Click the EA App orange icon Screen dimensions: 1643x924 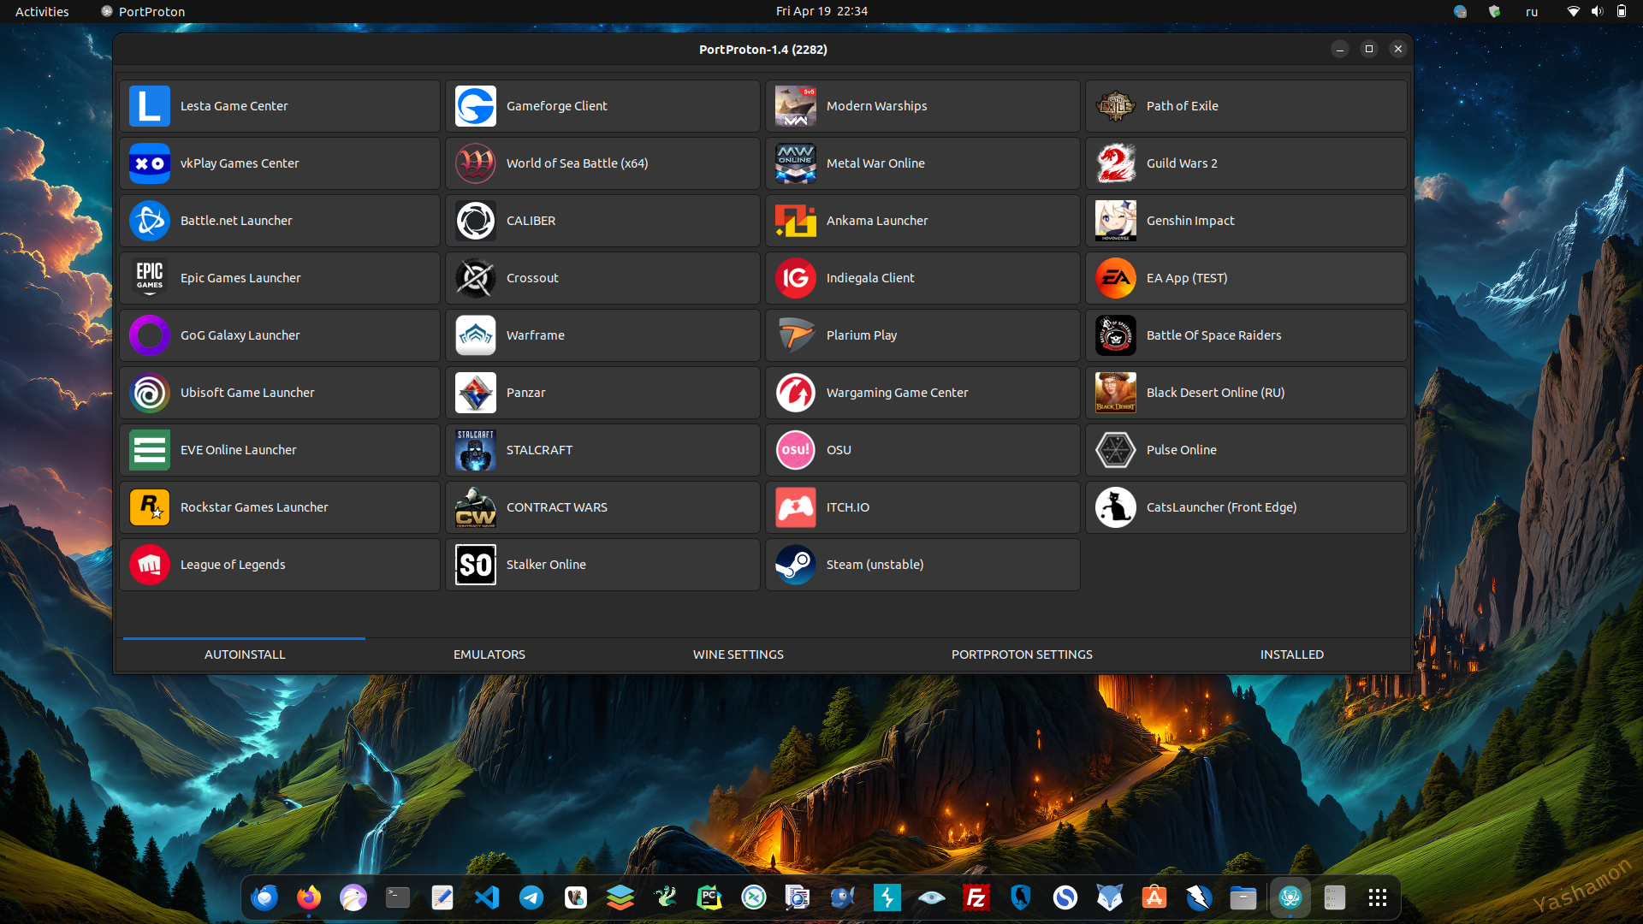pyautogui.click(x=1116, y=278)
